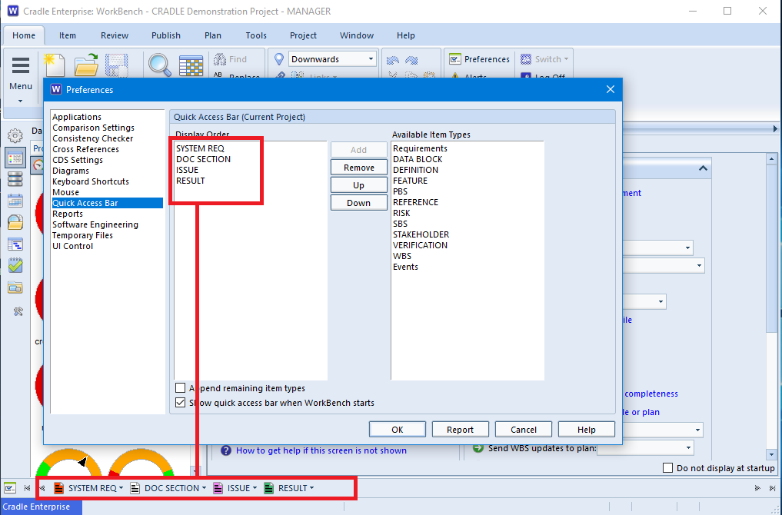This screenshot has height=515, width=782.
Task: Click the white DOC SECTION document icon
Action: pos(135,488)
